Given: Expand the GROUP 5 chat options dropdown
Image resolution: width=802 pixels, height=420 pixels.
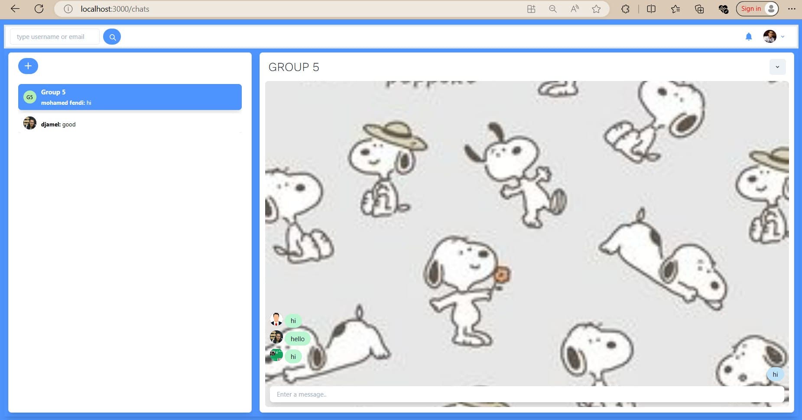Looking at the screenshot, I should [x=777, y=67].
